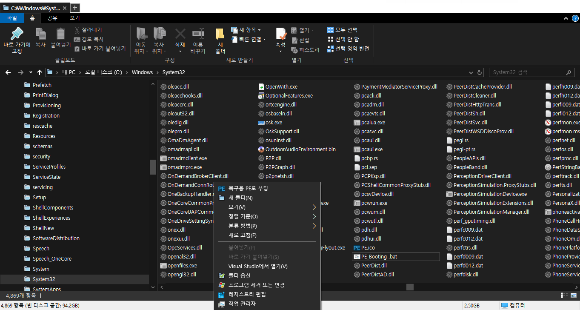Switch to the 보기 (View) tab
This screenshot has height=310, width=580.
[x=74, y=18]
